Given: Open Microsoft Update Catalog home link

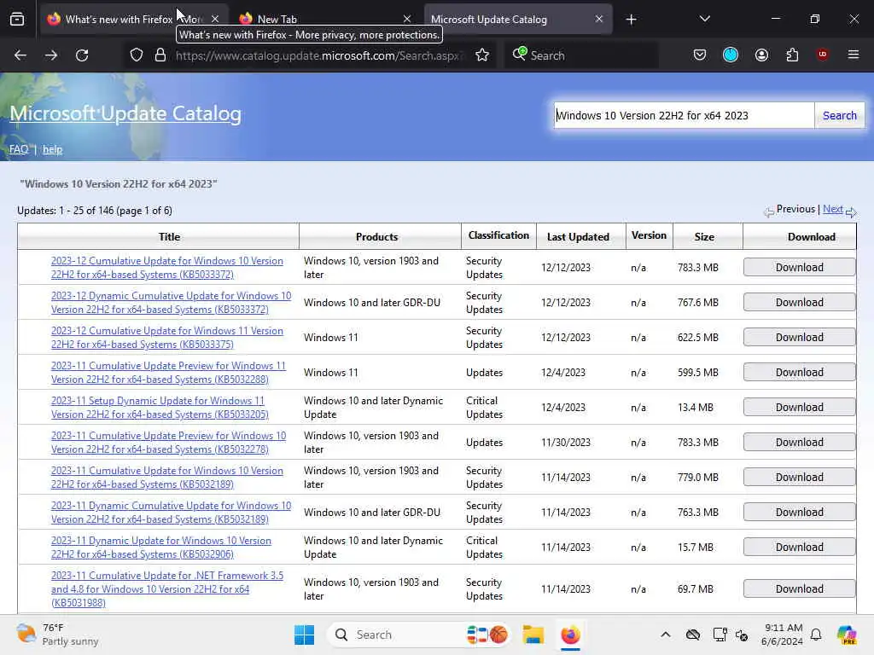Looking at the screenshot, I should click(x=125, y=113).
